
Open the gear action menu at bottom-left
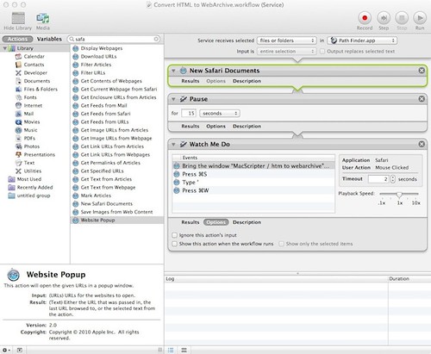click(6, 350)
